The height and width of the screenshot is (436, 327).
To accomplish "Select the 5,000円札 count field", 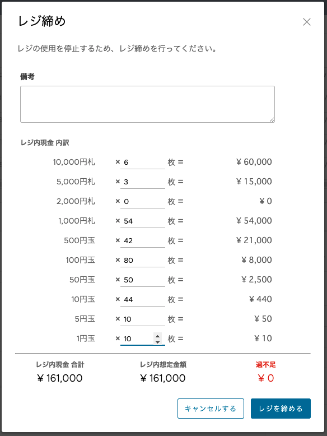I will point(143,182).
